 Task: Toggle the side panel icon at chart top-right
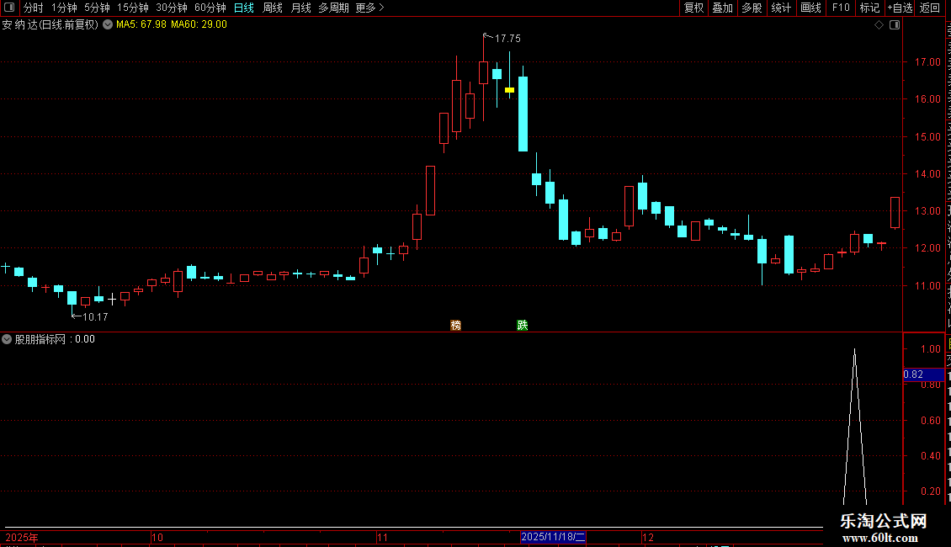(x=895, y=25)
